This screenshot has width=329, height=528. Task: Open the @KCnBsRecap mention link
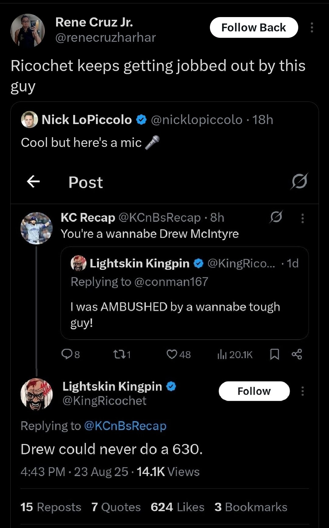[x=125, y=426]
